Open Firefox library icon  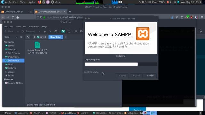pyautogui.click(x=177, y=17)
